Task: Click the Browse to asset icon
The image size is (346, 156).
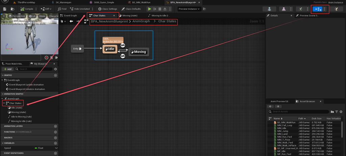Action: pyautogui.click(x=13, y=9)
